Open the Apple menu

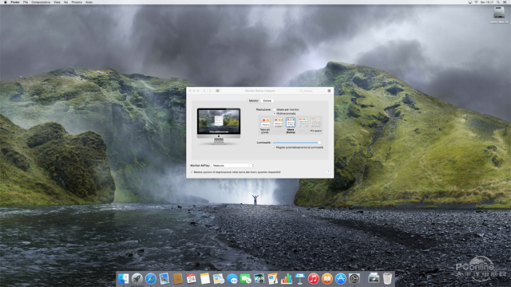pos(6,2)
